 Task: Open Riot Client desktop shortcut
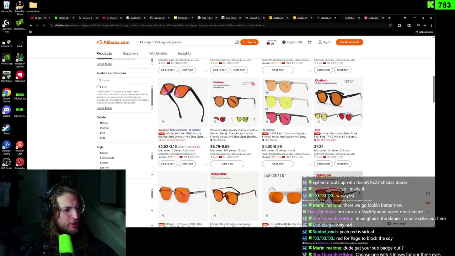pyautogui.click(x=20, y=76)
